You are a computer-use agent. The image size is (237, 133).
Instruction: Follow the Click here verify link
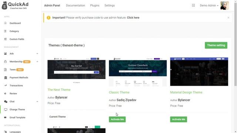coord(133,18)
